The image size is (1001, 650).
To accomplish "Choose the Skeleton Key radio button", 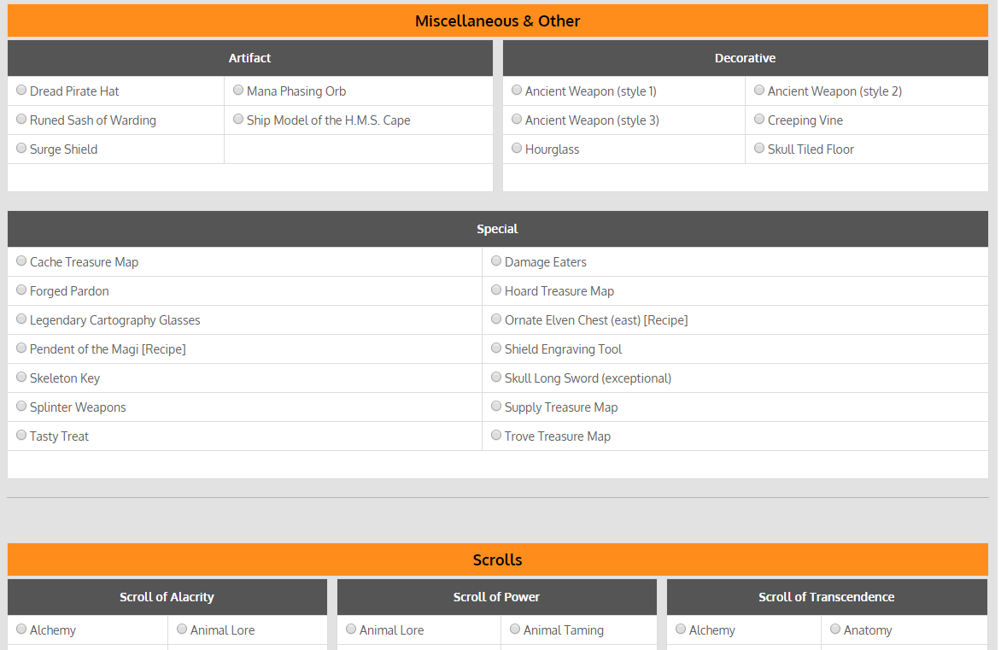I will 21,378.
